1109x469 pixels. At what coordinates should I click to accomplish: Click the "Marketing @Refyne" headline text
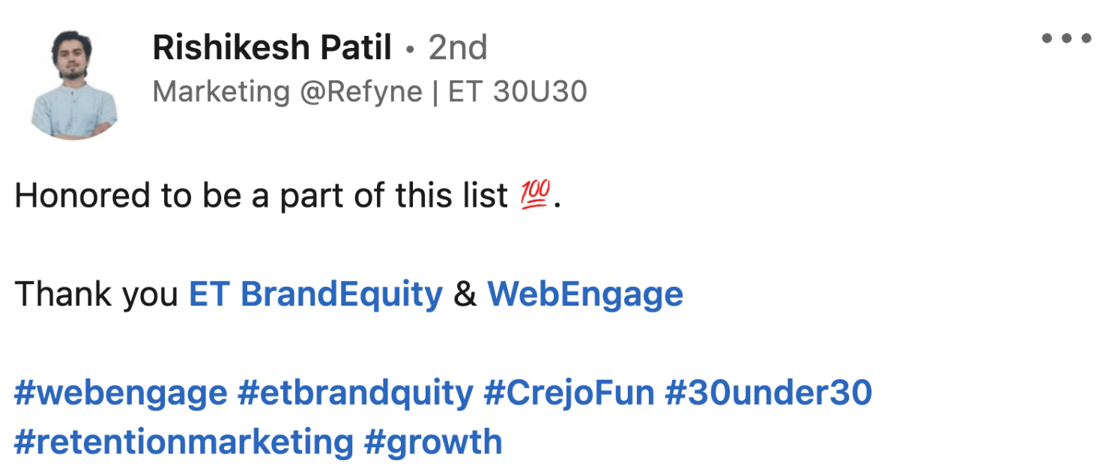click(287, 92)
